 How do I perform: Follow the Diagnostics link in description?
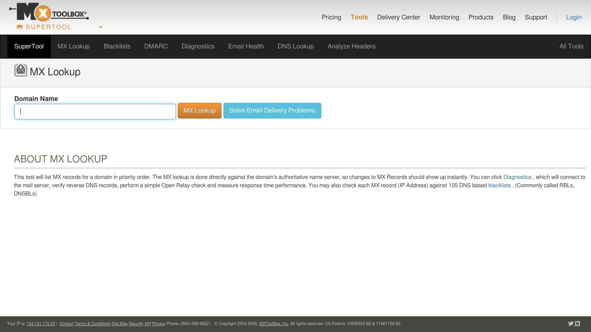[517, 177]
